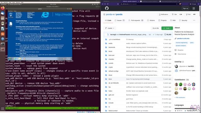The width and height of the screenshot is (201, 113).
Task: Click the repository icon beside panda-re
Action: click(x=104, y=14)
